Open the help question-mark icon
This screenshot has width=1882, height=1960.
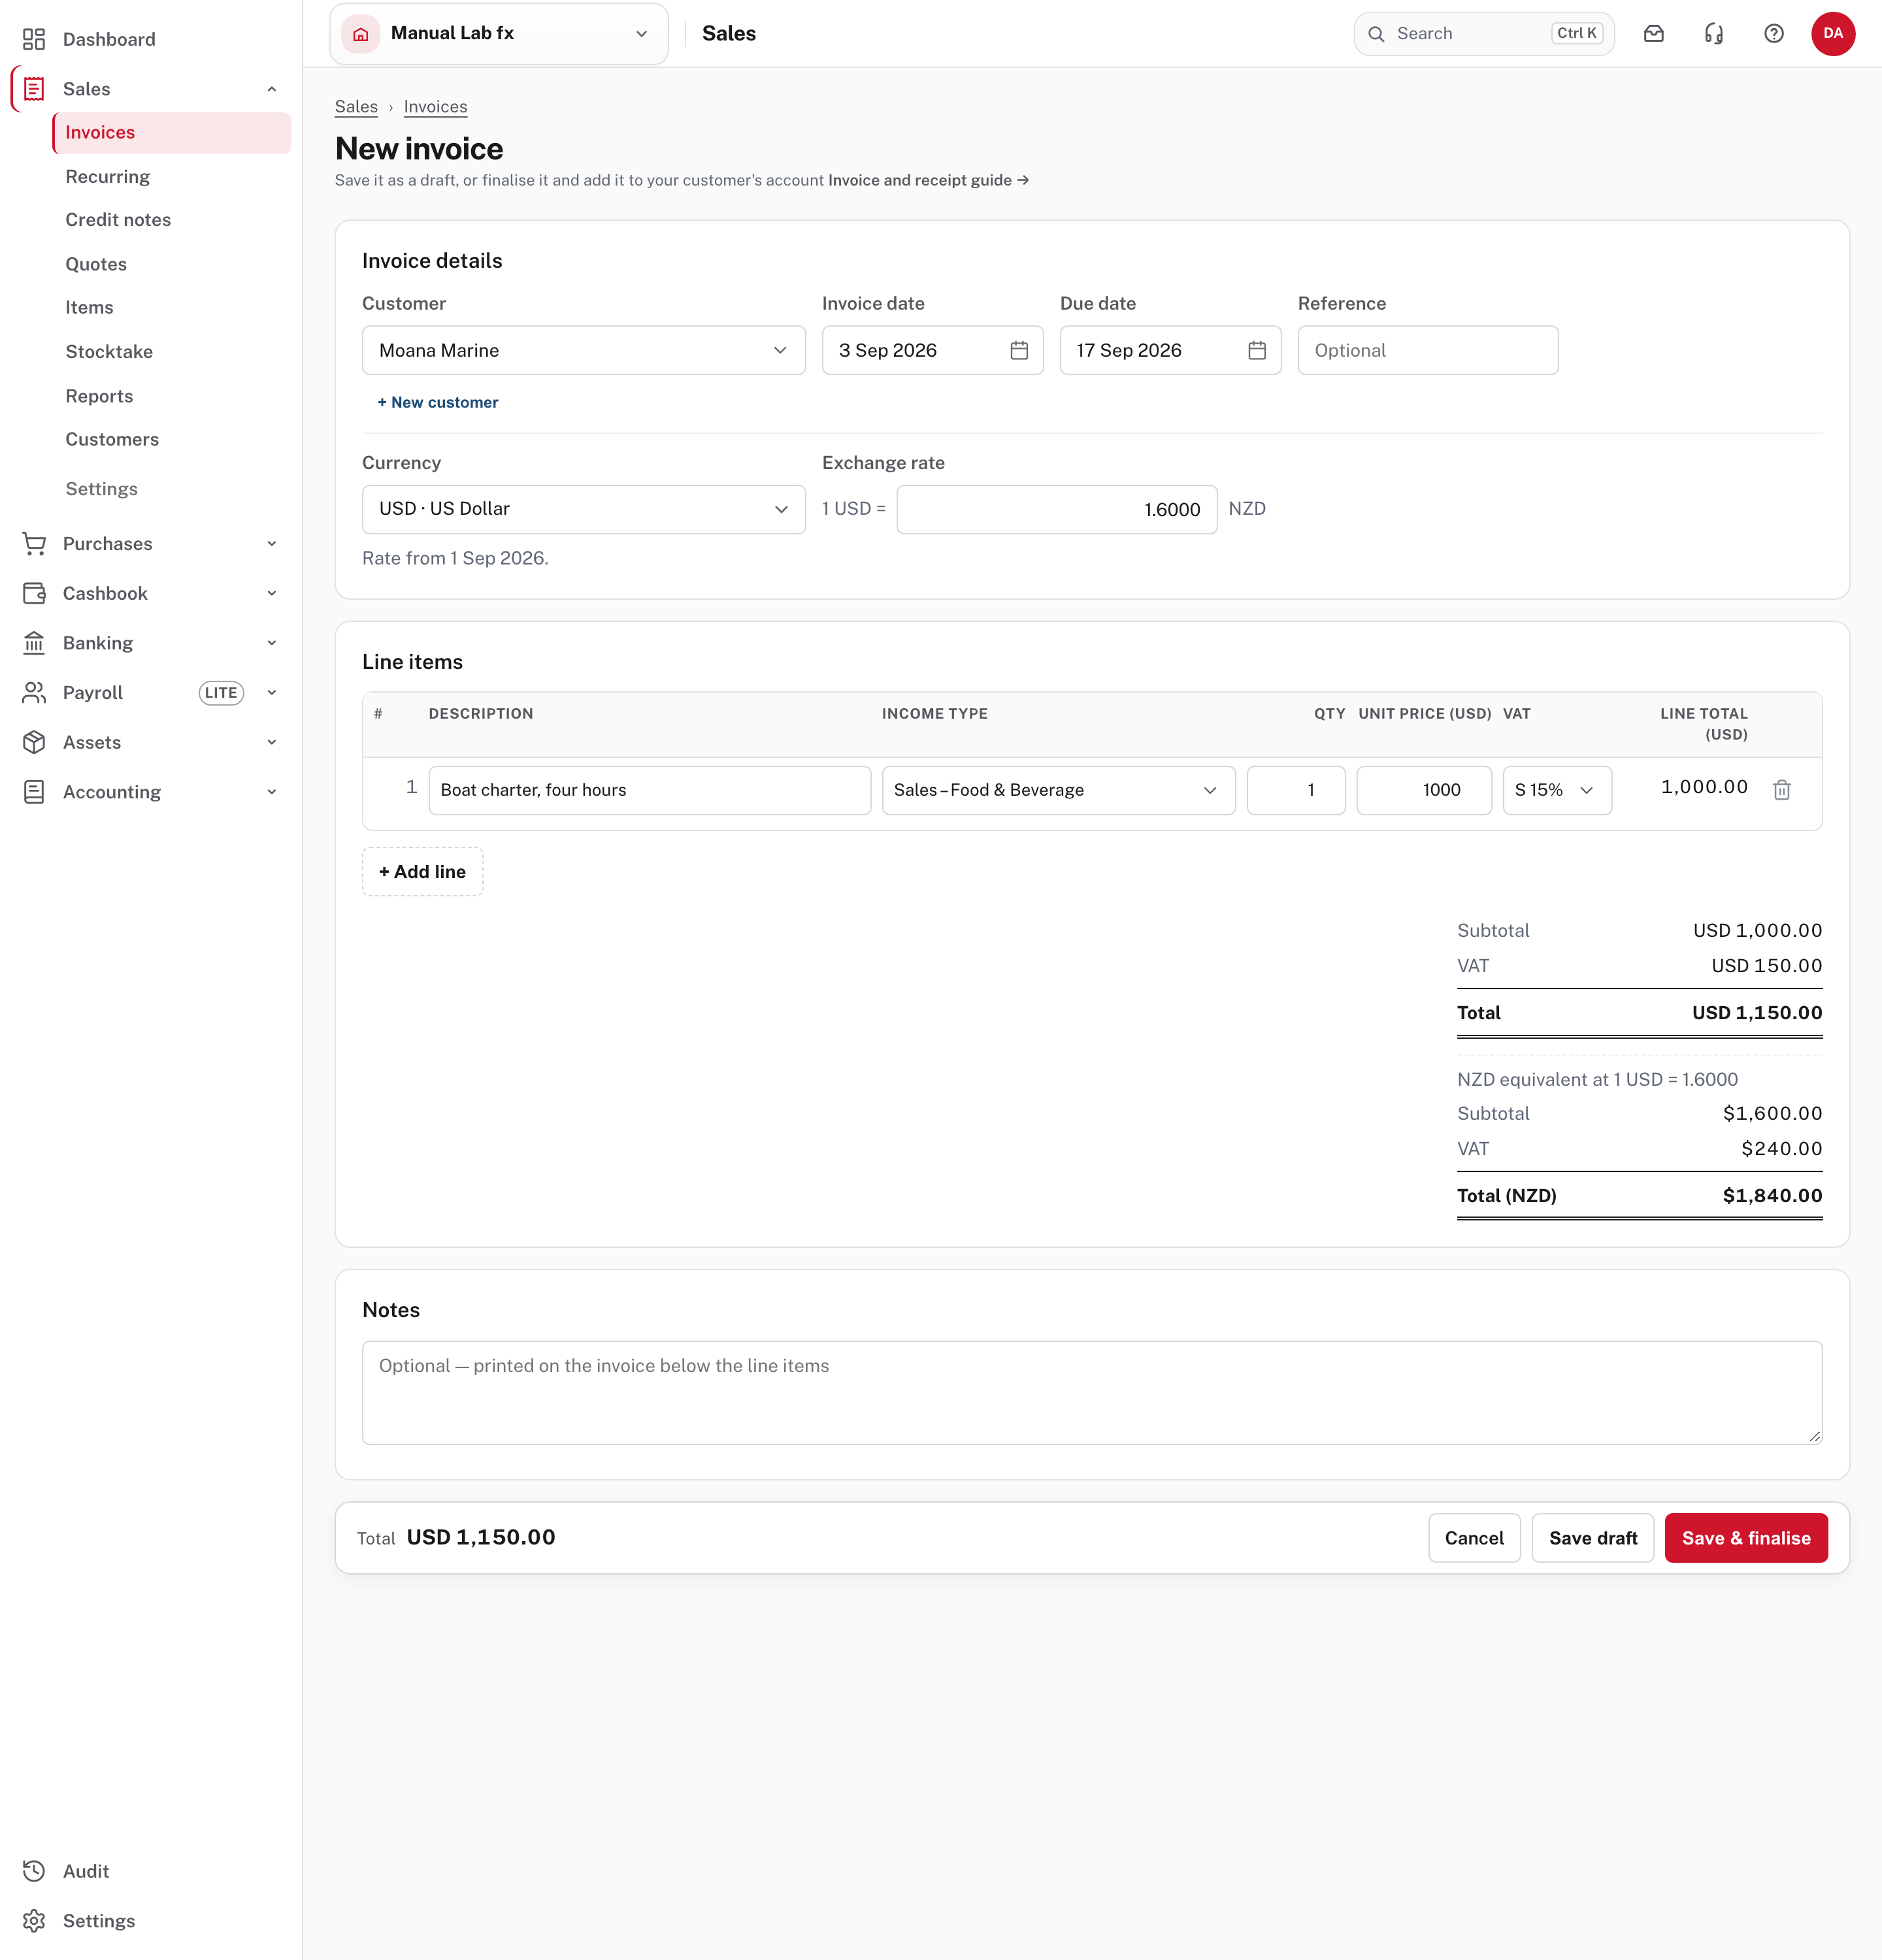click(x=1774, y=34)
